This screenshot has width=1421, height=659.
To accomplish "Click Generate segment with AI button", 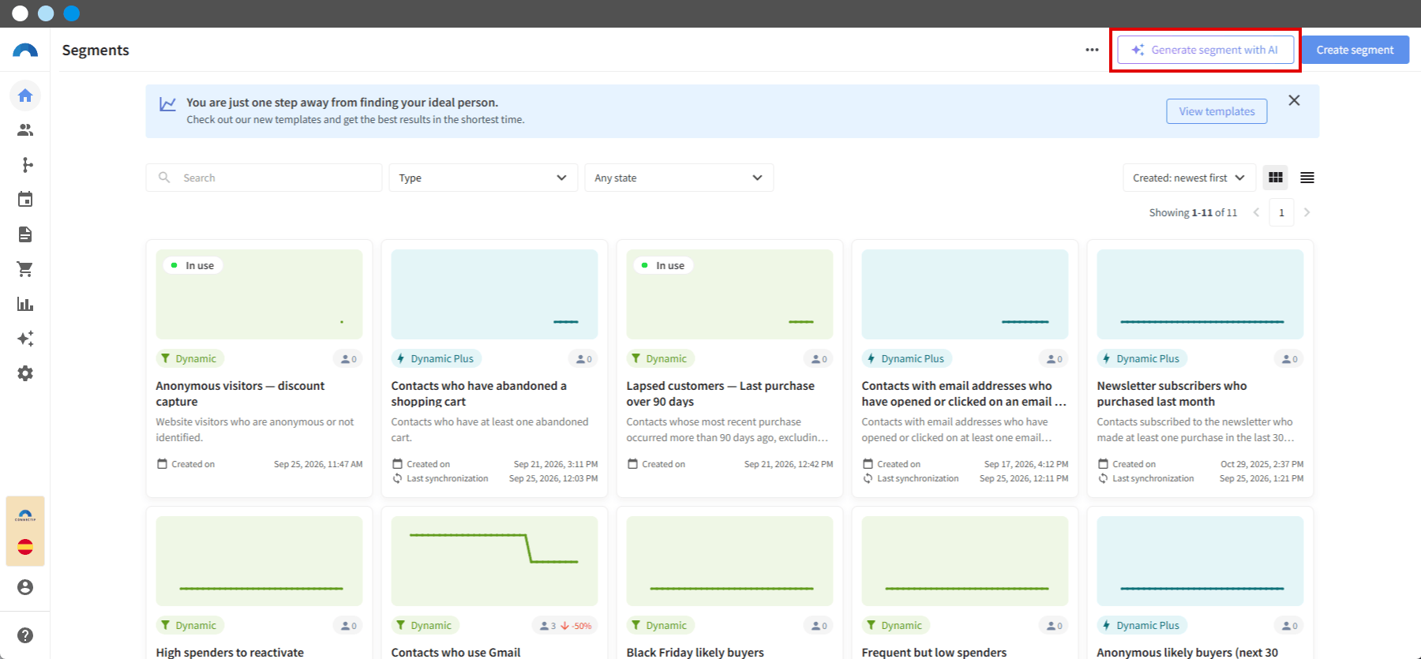I will tap(1205, 50).
